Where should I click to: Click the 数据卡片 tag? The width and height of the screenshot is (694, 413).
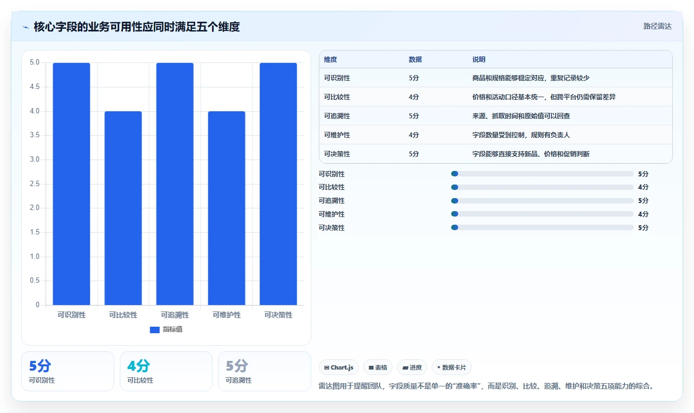tap(452, 367)
